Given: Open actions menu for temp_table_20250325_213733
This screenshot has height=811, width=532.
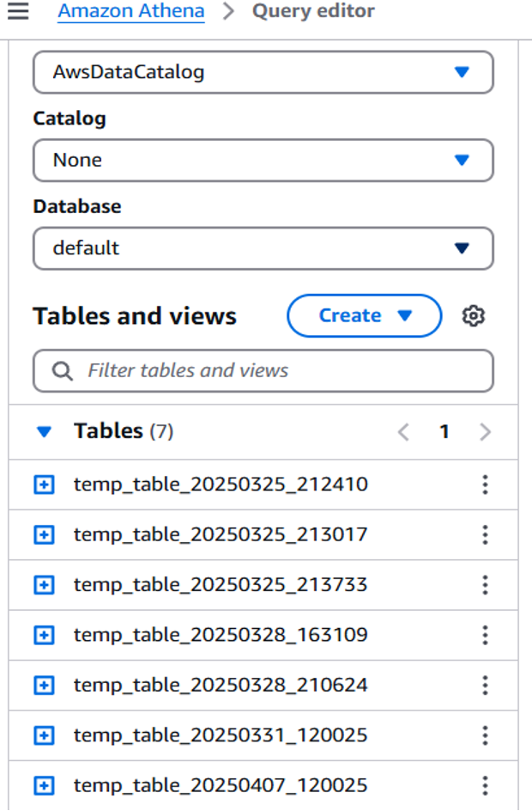Looking at the screenshot, I should point(486,584).
